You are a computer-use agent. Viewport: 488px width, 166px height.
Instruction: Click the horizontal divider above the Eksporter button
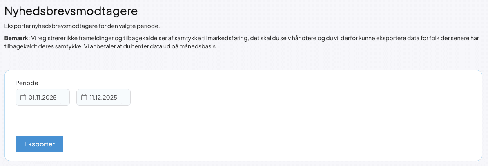pos(243,126)
